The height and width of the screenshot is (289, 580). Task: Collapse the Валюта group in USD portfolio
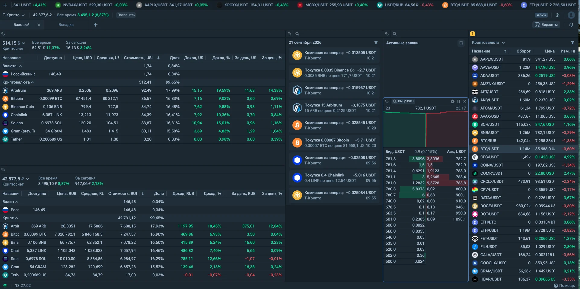[x=20, y=66]
